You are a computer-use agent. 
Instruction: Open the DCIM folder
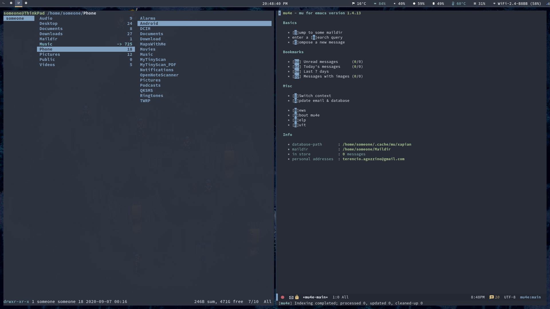(x=145, y=29)
